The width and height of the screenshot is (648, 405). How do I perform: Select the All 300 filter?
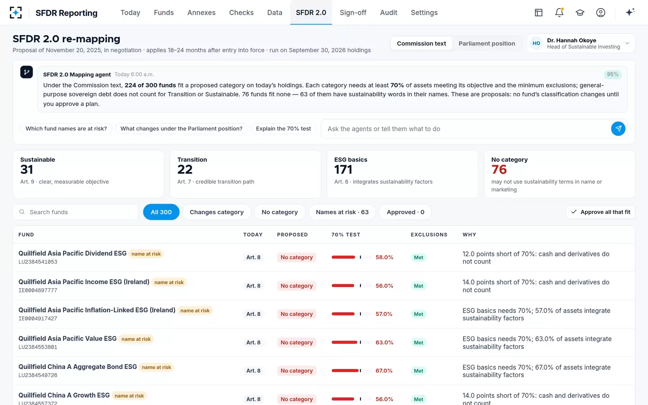tap(161, 212)
